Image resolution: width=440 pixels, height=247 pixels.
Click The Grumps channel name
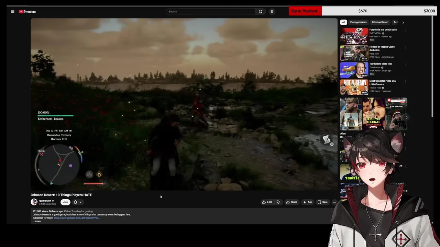click(375, 67)
